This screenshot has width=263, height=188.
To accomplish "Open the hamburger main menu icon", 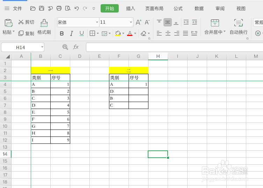I will 7,8.
